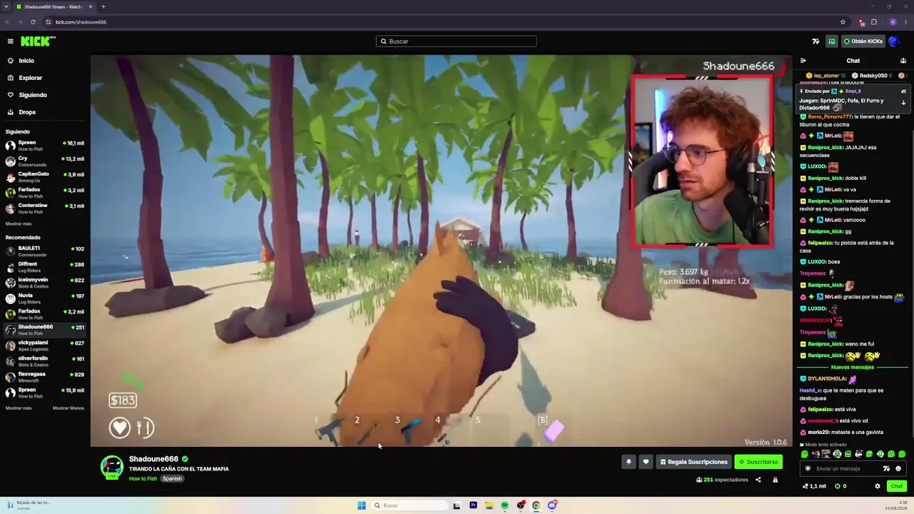This screenshot has height=514, width=914.
Task: Open the green rewards store icon in header
Action: 831,41
